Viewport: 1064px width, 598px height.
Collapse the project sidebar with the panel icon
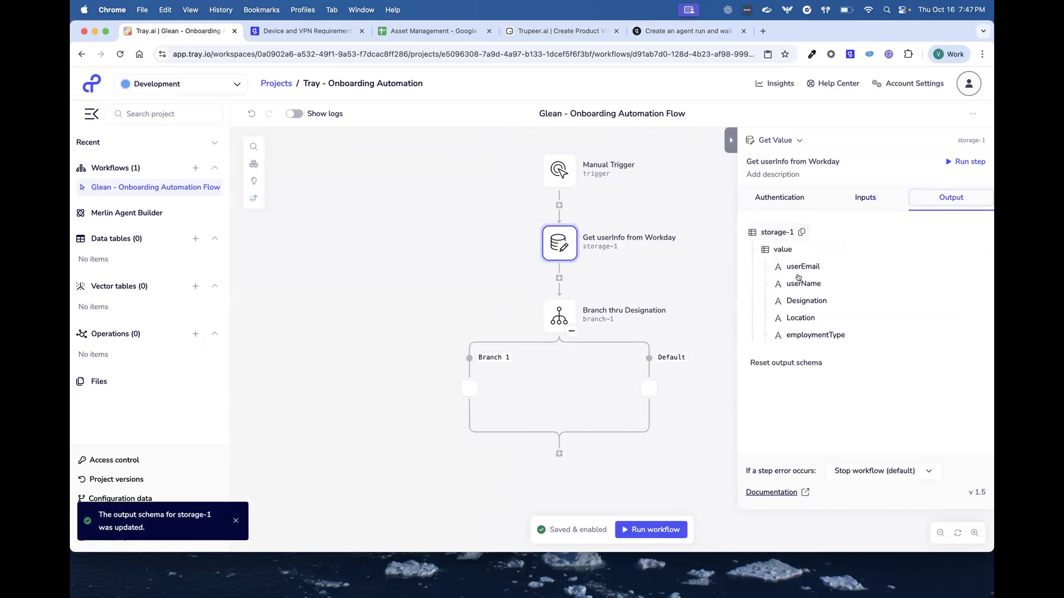coord(91,114)
